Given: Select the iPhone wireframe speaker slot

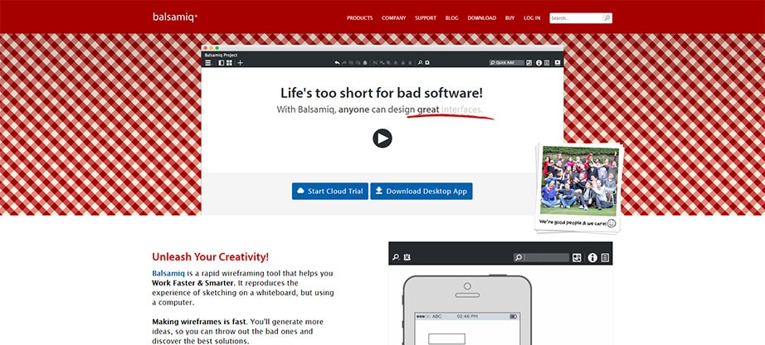Looking at the screenshot, I should click(467, 295).
